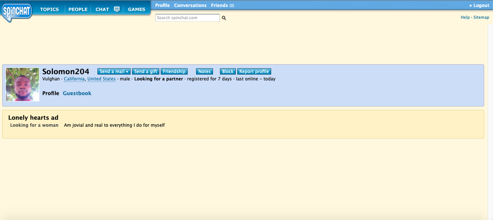Click the 'last online – today' text
The image size is (493, 220).
256,79
